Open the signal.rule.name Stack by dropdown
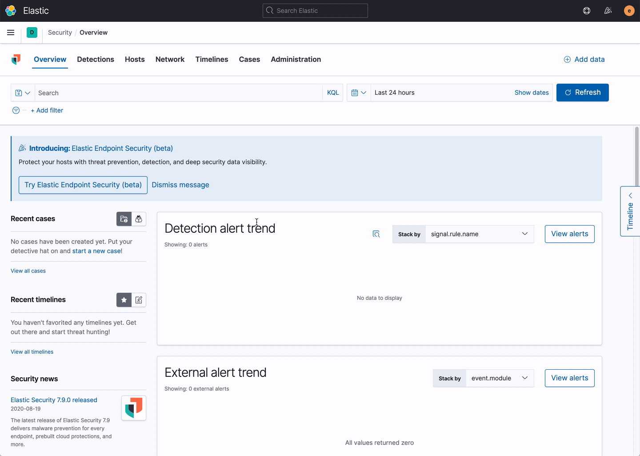Screen dimensions: 640x456 pyautogui.click(x=479, y=234)
